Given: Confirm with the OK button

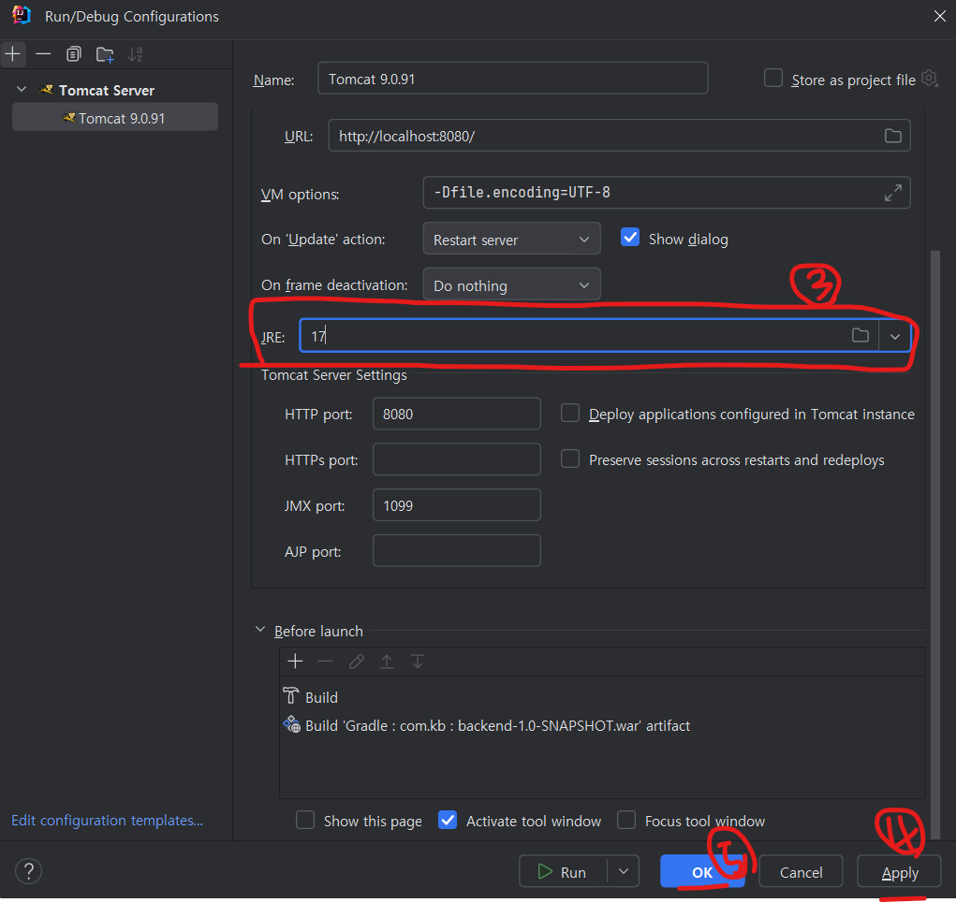Looking at the screenshot, I should coord(702,871).
